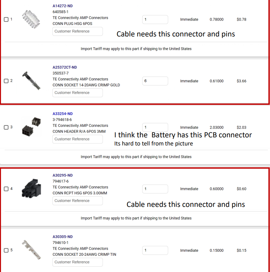The width and height of the screenshot is (270, 272).
Task: Open the A33254-ND product link
Action: [63, 114]
